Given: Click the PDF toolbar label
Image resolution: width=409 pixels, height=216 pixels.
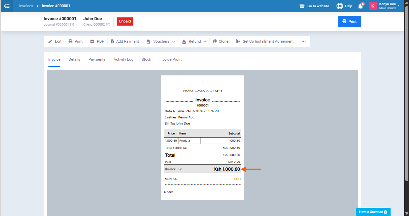Looking at the screenshot, I should (100, 42).
